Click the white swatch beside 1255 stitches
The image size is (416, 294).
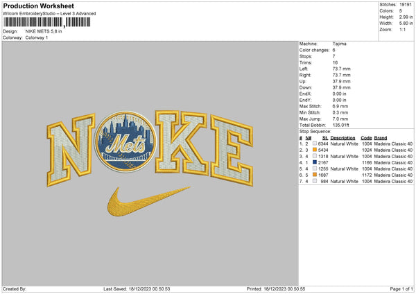315,168
